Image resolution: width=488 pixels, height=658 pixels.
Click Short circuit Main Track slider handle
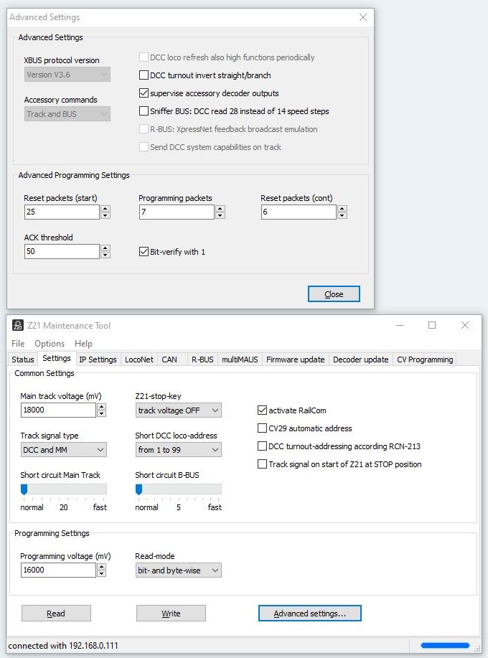[x=24, y=489]
